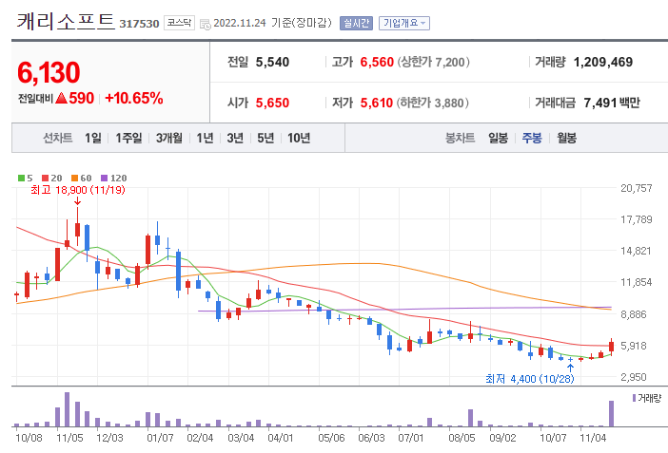The height and width of the screenshot is (453, 668).
Task: Click the purple 거래량 legend marker
Action: click(x=634, y=398)
